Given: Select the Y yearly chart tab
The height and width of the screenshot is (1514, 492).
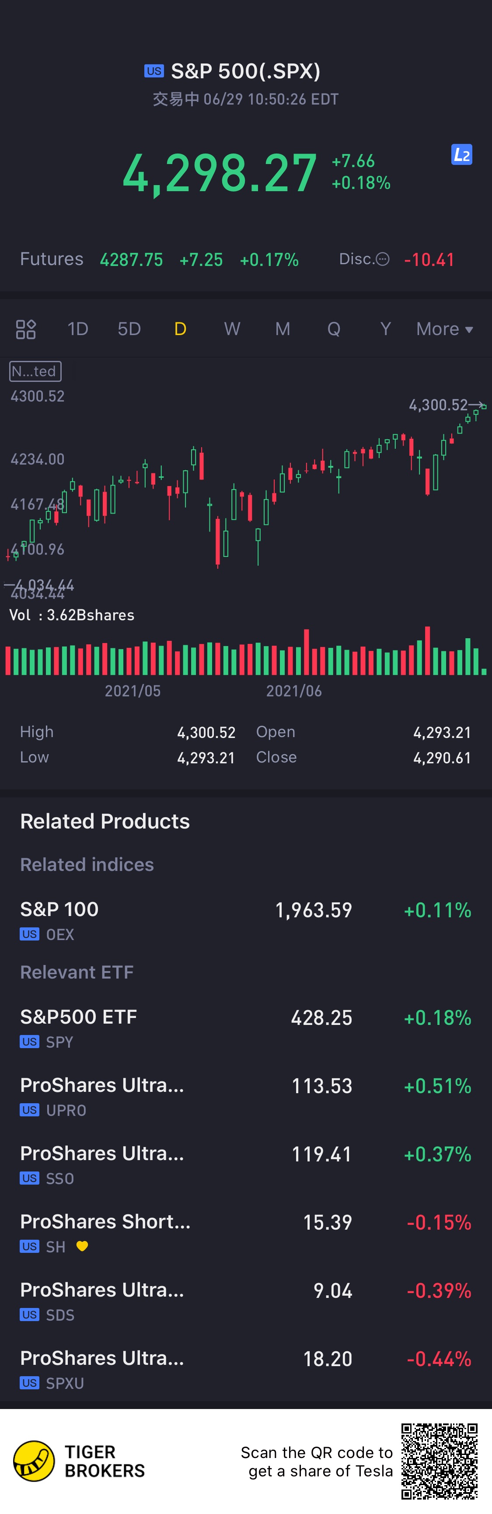Looking at the screenshot, I should point(386,329).
